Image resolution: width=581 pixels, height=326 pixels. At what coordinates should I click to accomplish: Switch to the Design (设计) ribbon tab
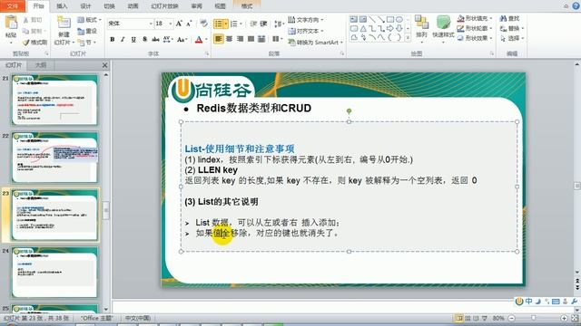[85, 6]
